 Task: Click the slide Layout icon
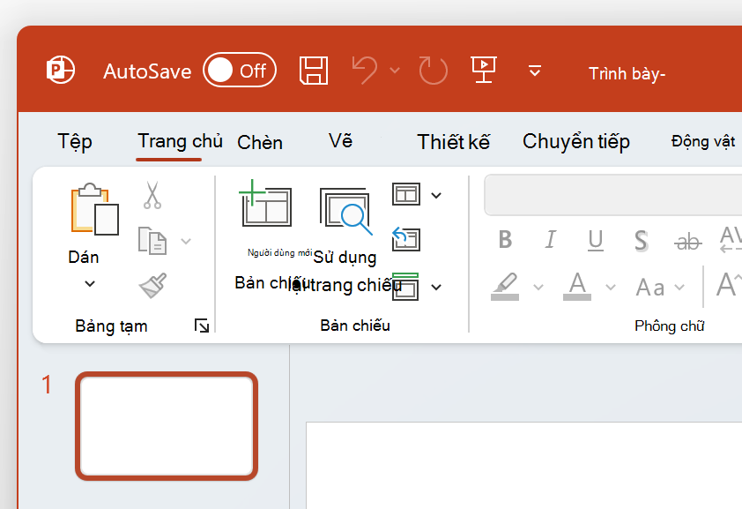pyautogui.click(x=406, y=194)
